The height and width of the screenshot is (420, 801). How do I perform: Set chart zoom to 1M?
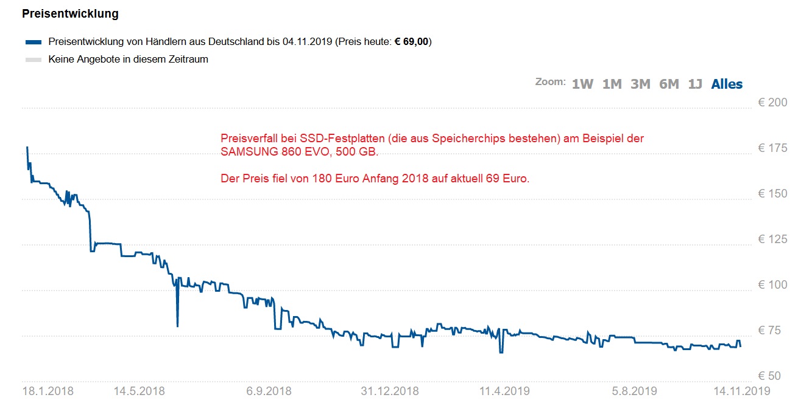pos(612,84)
